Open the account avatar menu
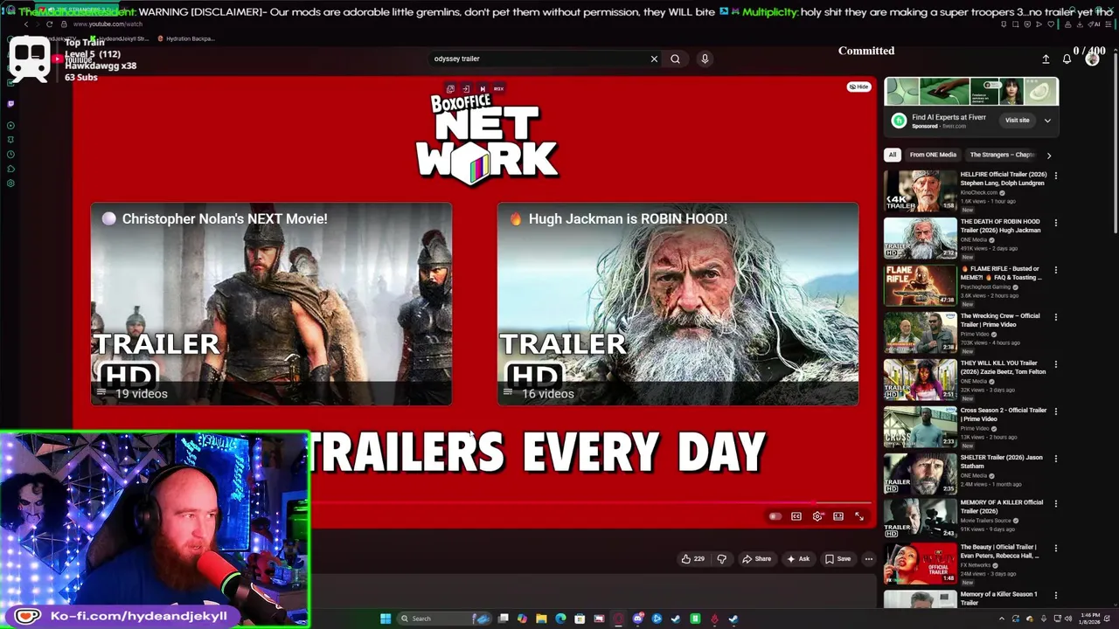Screen dimensions: 1119x629 [x=1092, y=59]
